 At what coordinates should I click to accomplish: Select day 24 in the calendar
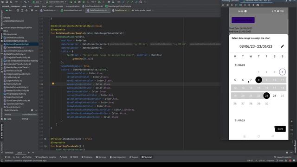[274, 96]
